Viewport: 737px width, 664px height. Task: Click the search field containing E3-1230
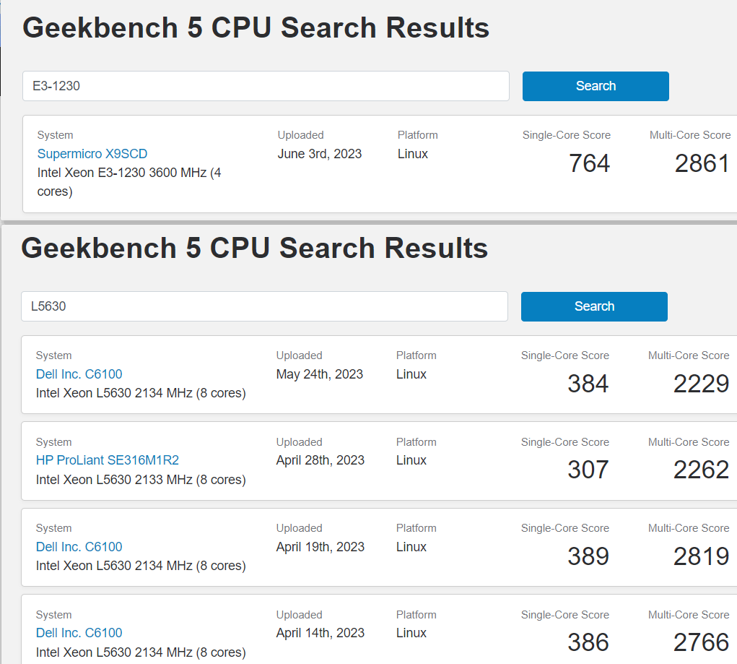[x=266, y=86]
